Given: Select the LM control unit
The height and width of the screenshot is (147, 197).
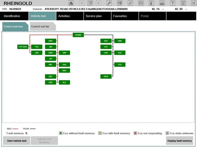Looking at the screenshot, I should click(x=51, y=59).
